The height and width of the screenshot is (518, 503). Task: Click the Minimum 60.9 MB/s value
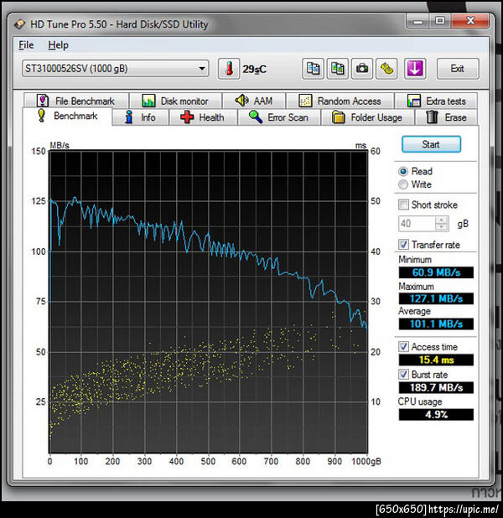(x=436, y=272)
